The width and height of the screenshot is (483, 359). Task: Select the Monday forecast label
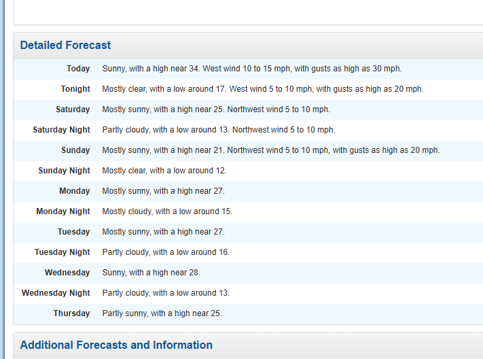[75, 190]
